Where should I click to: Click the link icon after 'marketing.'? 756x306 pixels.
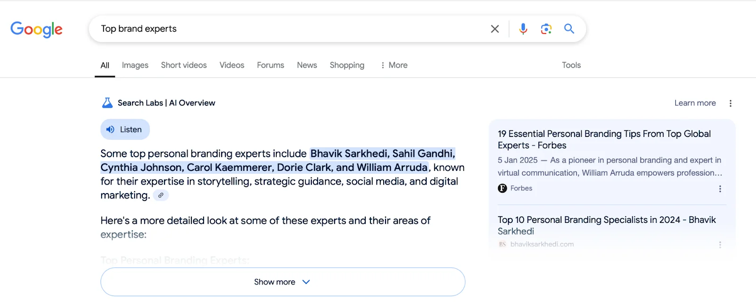[161, 195]
